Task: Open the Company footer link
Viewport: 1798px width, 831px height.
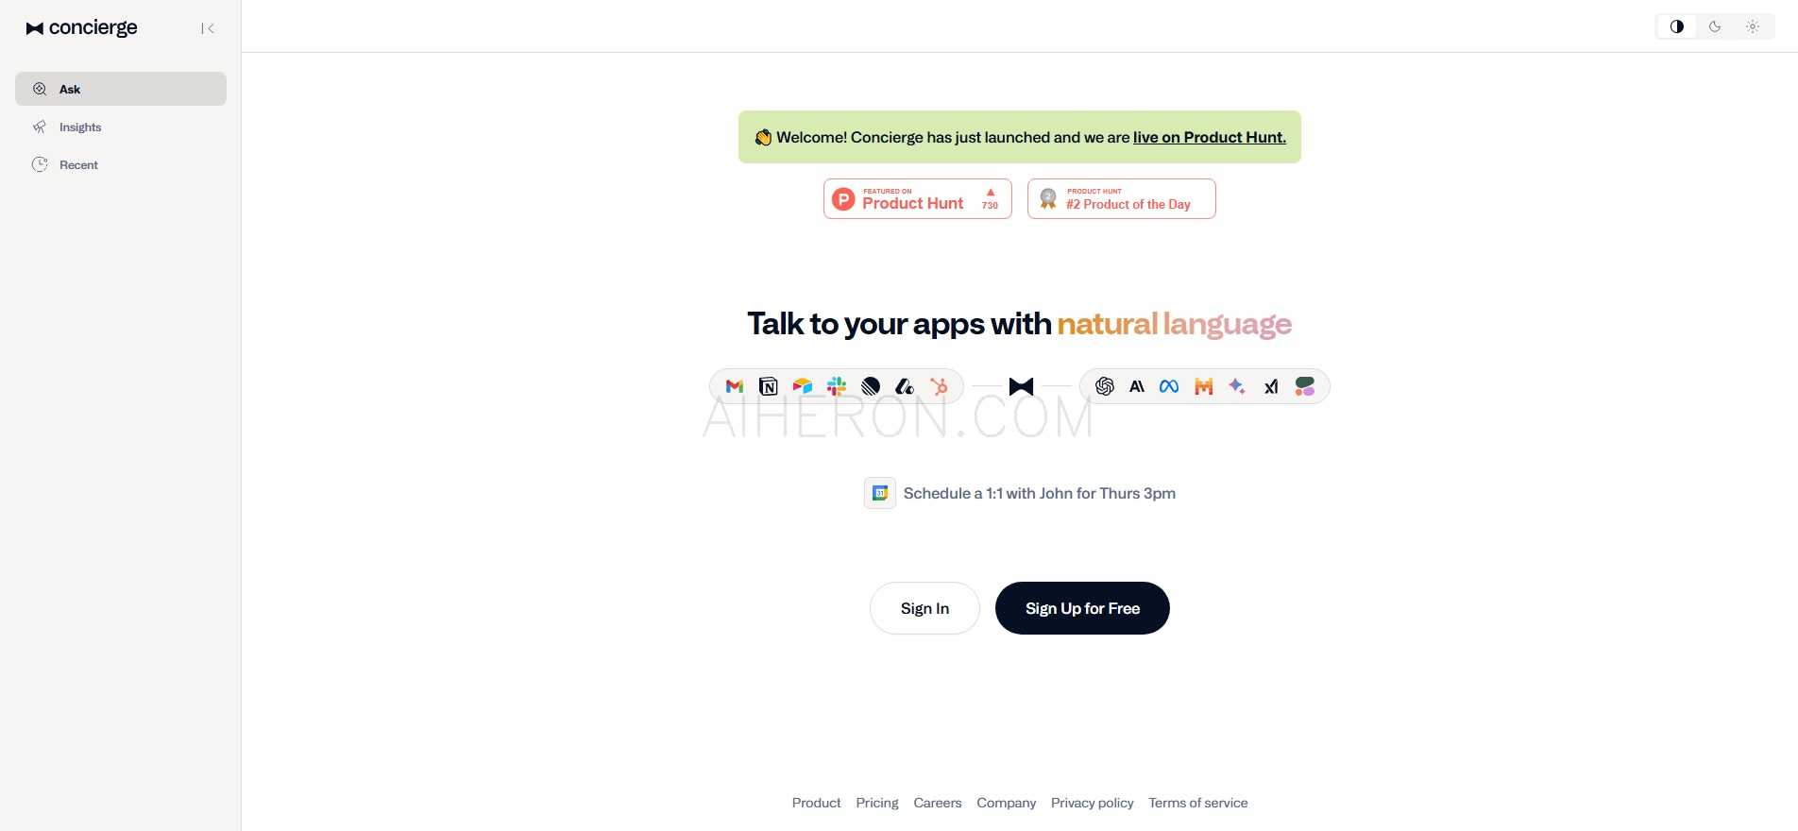Action: coord(1007,803)
